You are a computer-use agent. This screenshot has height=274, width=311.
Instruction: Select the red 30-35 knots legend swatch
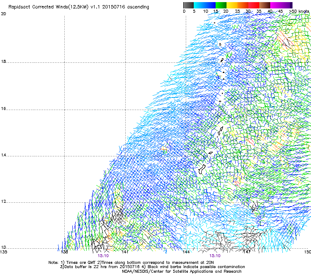[x=254, y=5]
